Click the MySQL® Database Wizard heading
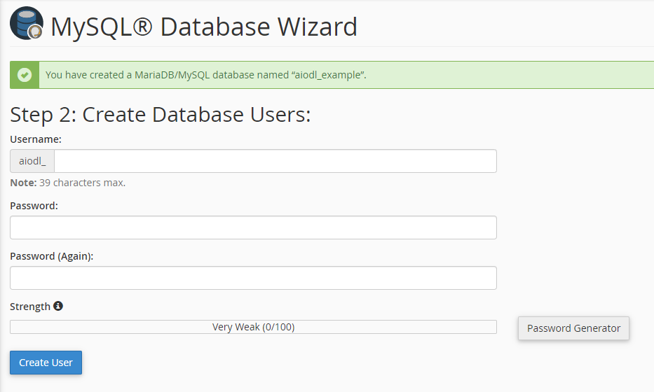 (204, 27)
